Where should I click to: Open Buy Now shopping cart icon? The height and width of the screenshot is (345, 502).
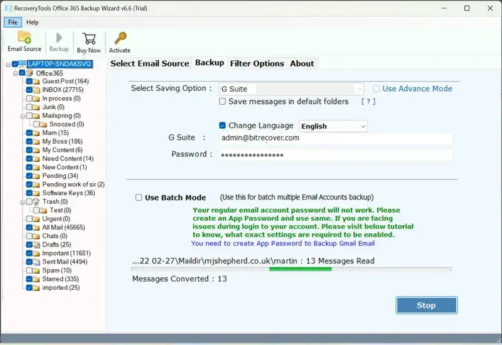88,38
